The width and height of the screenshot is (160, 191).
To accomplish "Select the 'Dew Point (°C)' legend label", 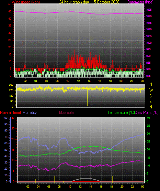I will coord(147,113).
